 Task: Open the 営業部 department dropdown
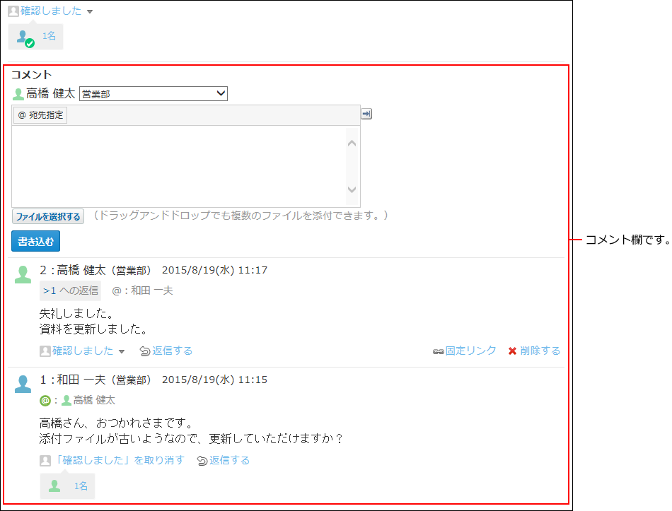coord(153,93)
